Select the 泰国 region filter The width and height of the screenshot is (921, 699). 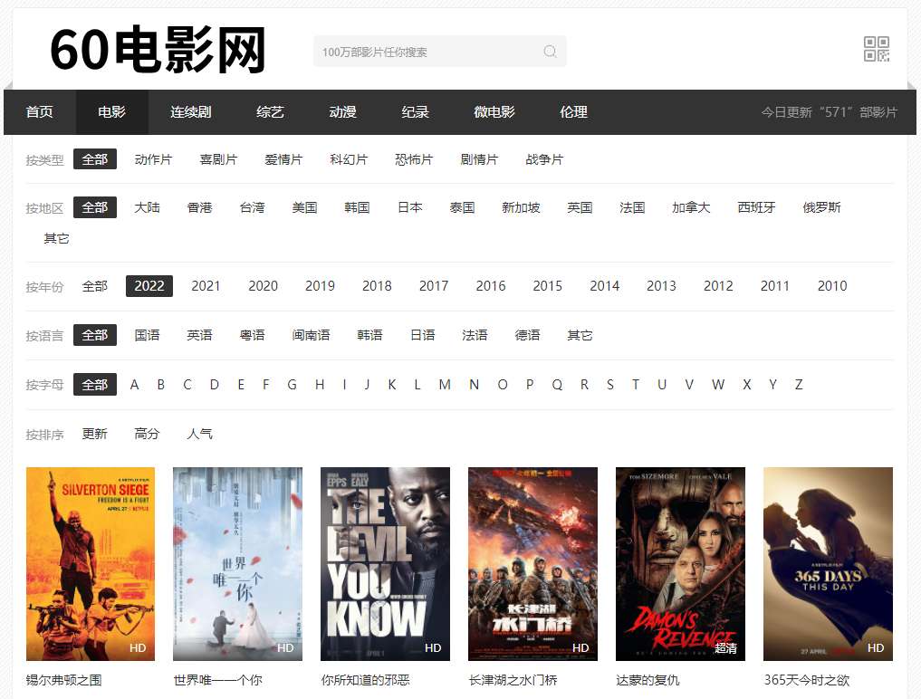(462, 207)
